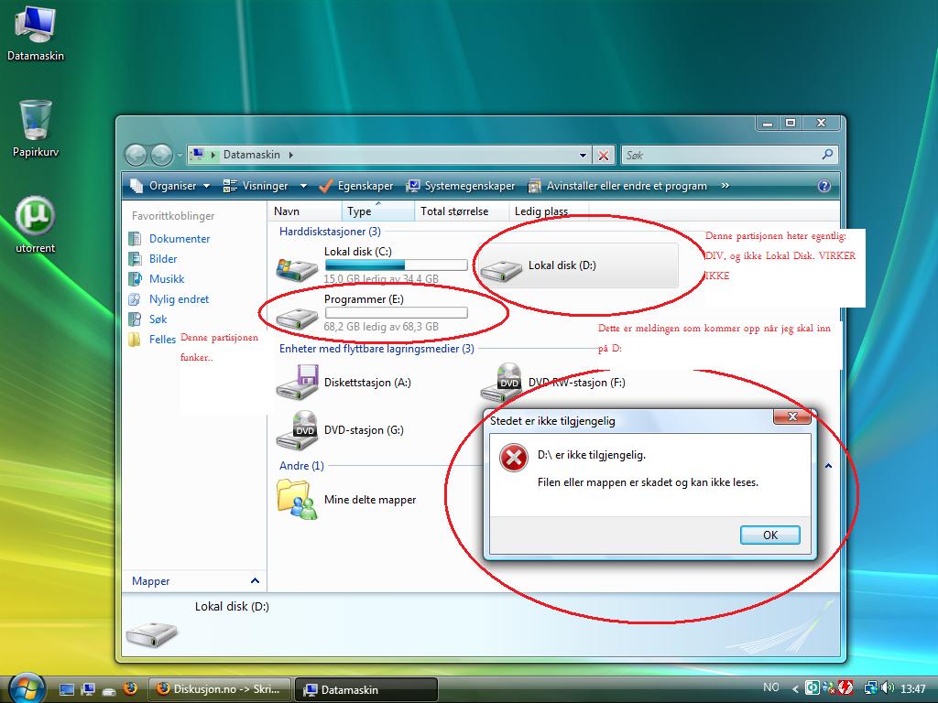Sort by the Navn column header
Viewport: 938px width, 703px height.
(x=305, y=211)
